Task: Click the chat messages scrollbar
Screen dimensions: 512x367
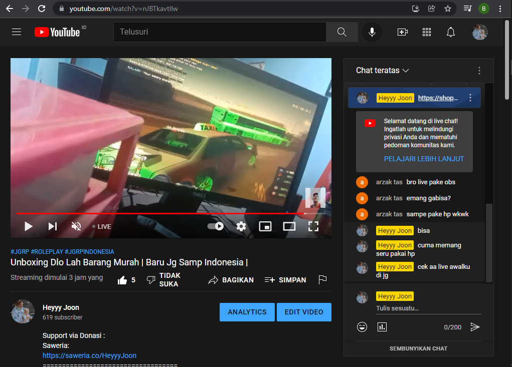Action: coord(489,243)
